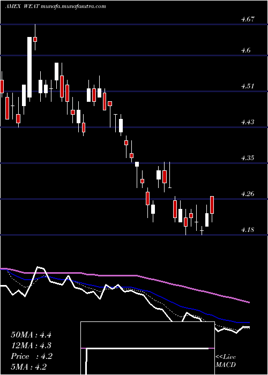Click inside the MACD inset box
The height and width of the screenshot is (375, 268).
click(147, 348)
